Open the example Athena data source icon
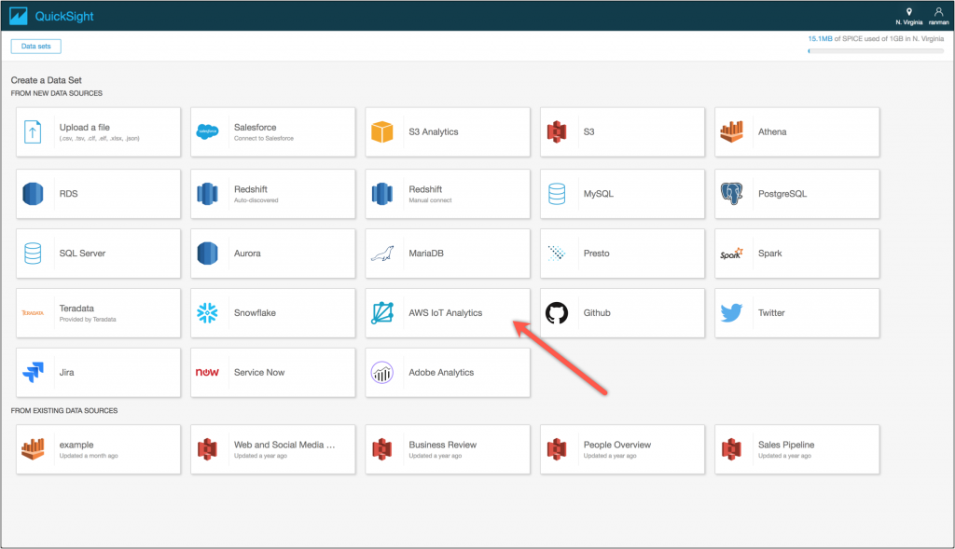Image resolution: width=955 pixels, height=549 pixels. click(x=33, y=448)
